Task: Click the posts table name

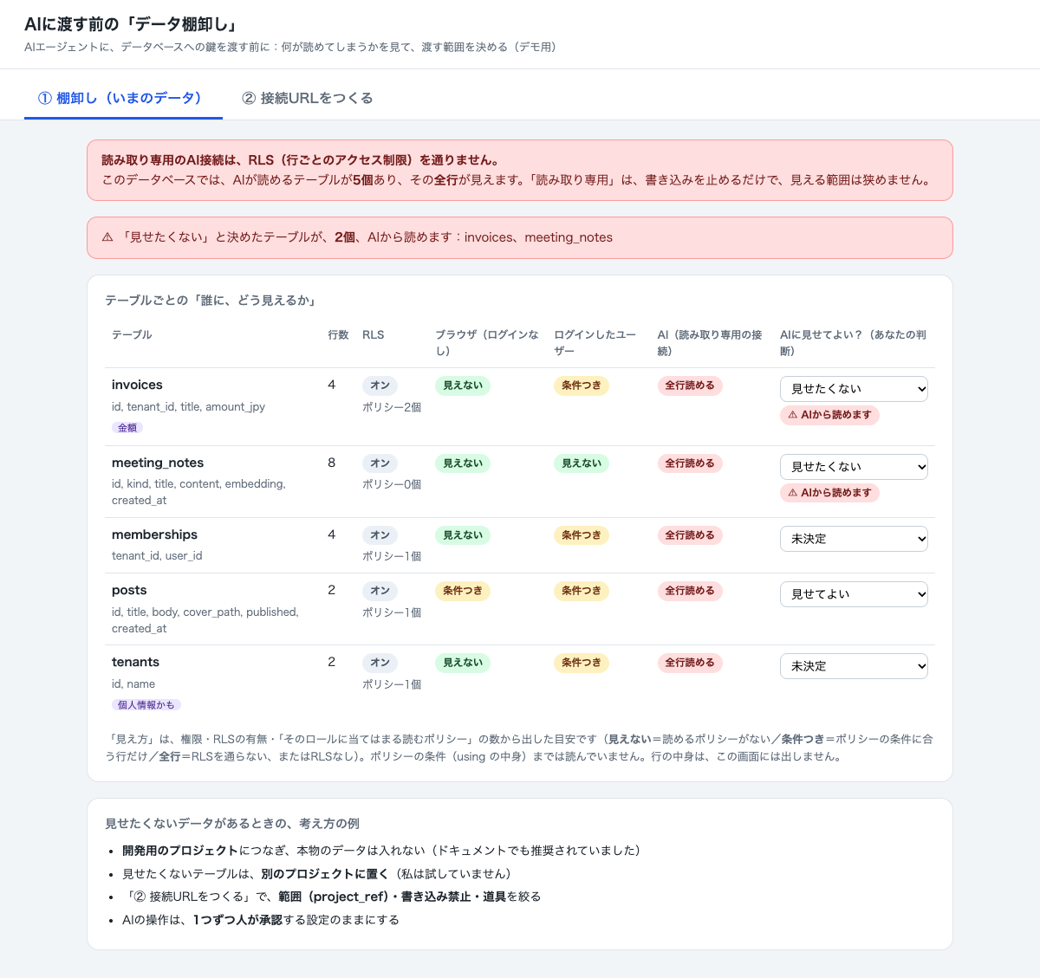Action: pos(129,590)
